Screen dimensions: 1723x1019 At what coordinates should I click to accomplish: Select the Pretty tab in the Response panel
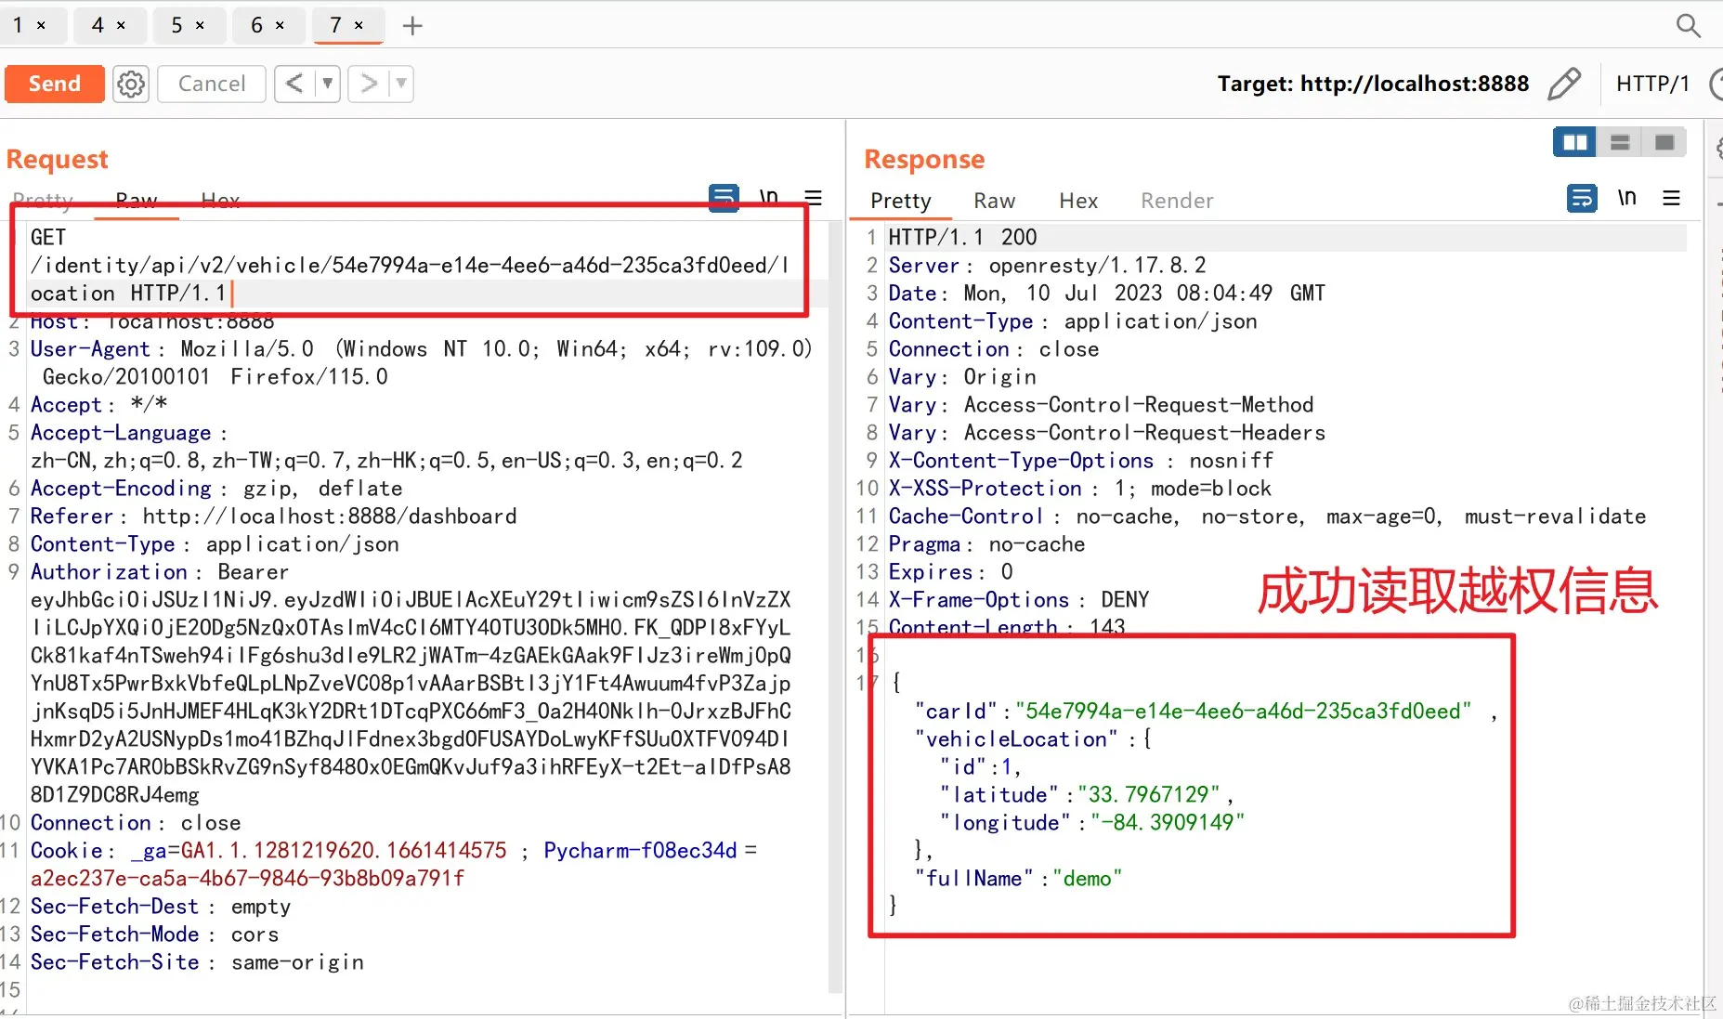click(x=900, y=201)
